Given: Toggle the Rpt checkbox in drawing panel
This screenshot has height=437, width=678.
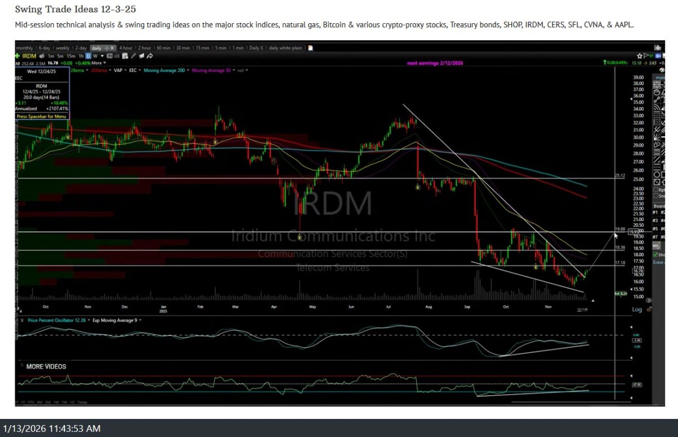Looking at the screenshot, I should click(656, 190).
